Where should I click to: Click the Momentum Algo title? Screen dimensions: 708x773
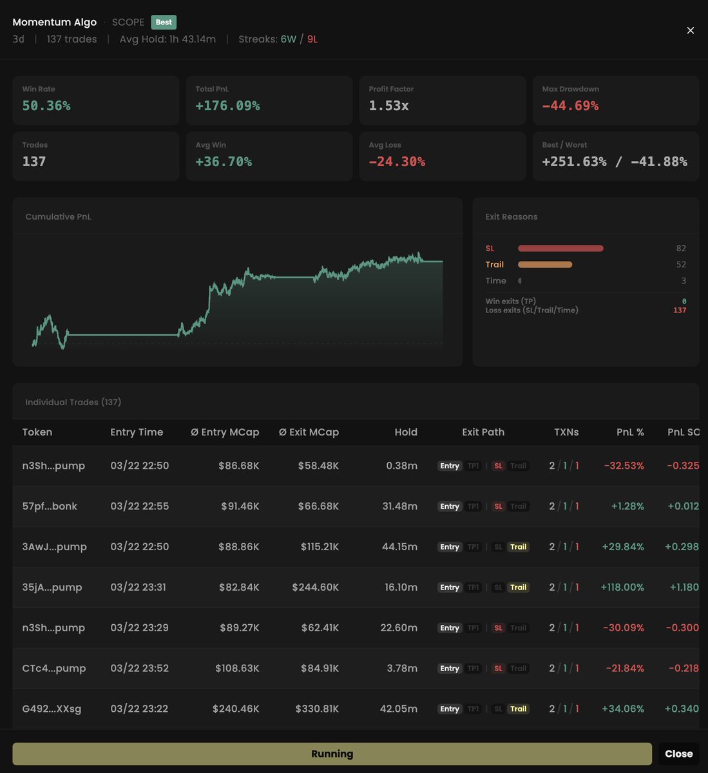(55, 22)
